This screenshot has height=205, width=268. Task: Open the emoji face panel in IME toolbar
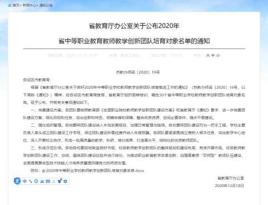point(36,181)
